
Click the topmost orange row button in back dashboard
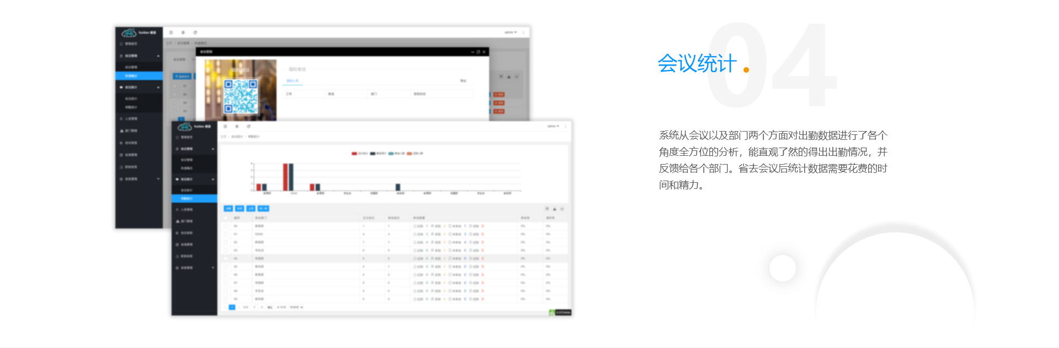coord(499,95)
